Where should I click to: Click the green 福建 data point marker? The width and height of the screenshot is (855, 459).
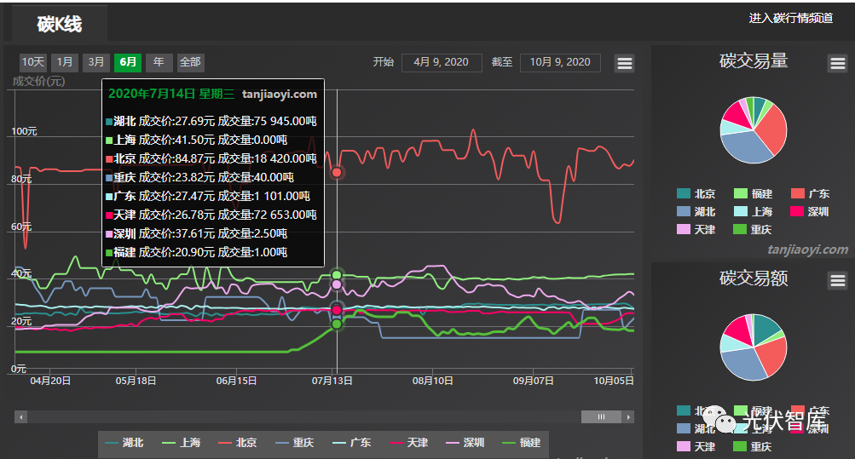click(x=337, y=324)
